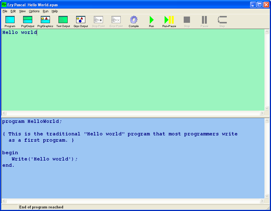
Task: Switch to Prg/Output split view
Action: coord(27,19)
